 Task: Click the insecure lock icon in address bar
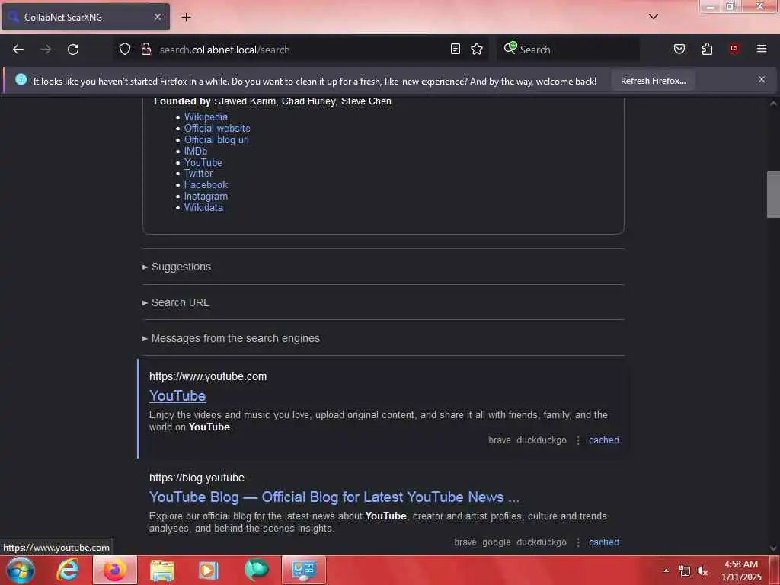[x=145, y=49]
